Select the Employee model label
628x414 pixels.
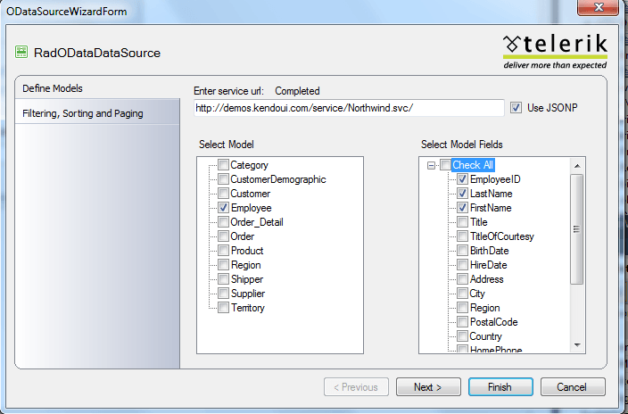click(252, 208)
